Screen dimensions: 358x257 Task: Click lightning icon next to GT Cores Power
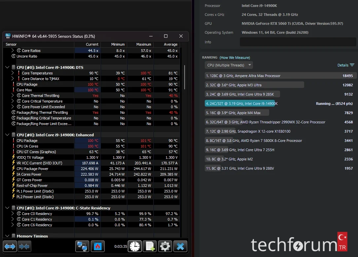(14, 180)
